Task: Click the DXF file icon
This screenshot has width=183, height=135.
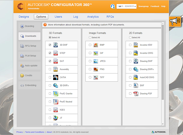Action: coord(136,85)
